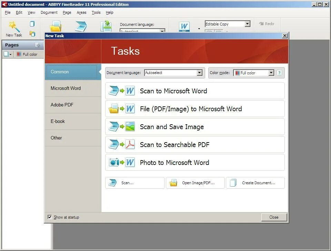The width and height of the screenshot is (331, 251).
Task: Open the Page menu
Action: point(67,12)
